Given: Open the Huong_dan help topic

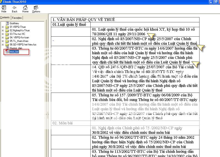Looking at the screenshot, I should pyautogui.click(x=16, y=48).
